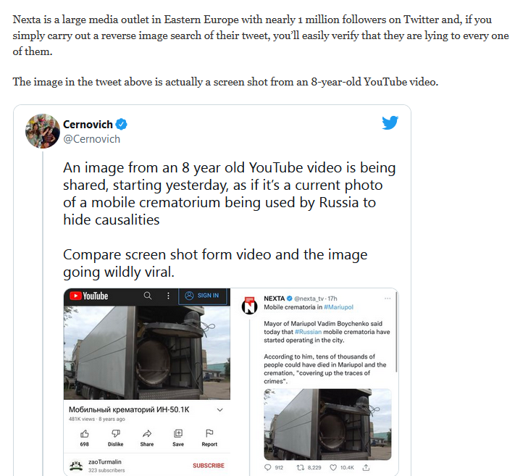Like the video with thumbs up
The width and height of the screenshot is (515, 476).
pos(85,434)
